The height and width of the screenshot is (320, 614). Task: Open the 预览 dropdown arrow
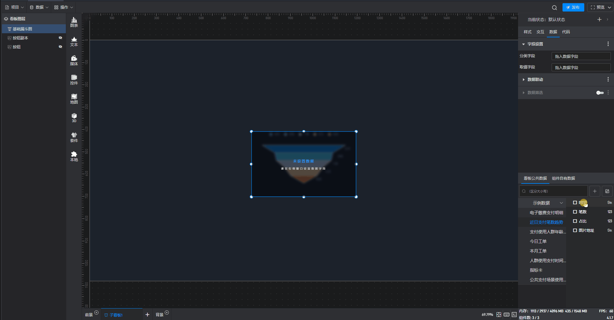pyautogui.click(x=610, y=7)
